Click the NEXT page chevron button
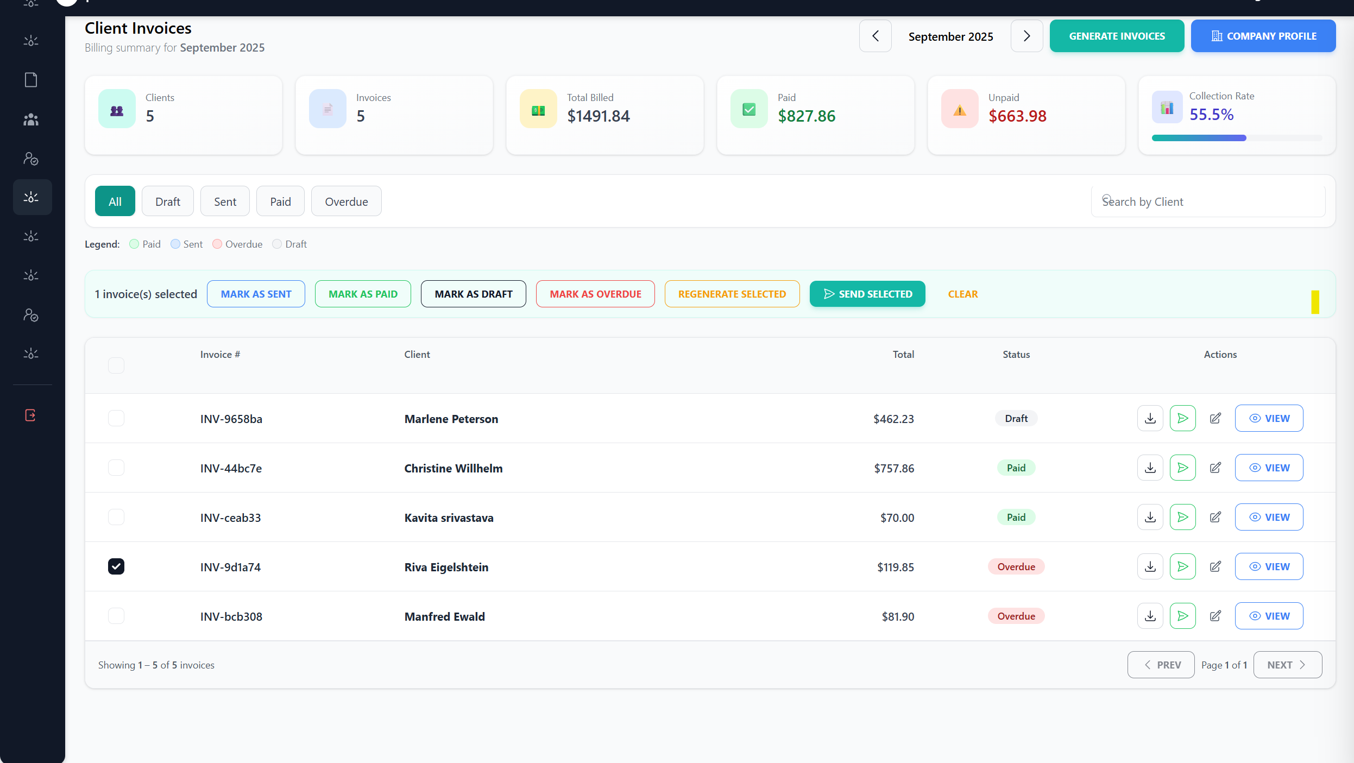Viewport: 1354px width, 763px height. [1287, 665]
